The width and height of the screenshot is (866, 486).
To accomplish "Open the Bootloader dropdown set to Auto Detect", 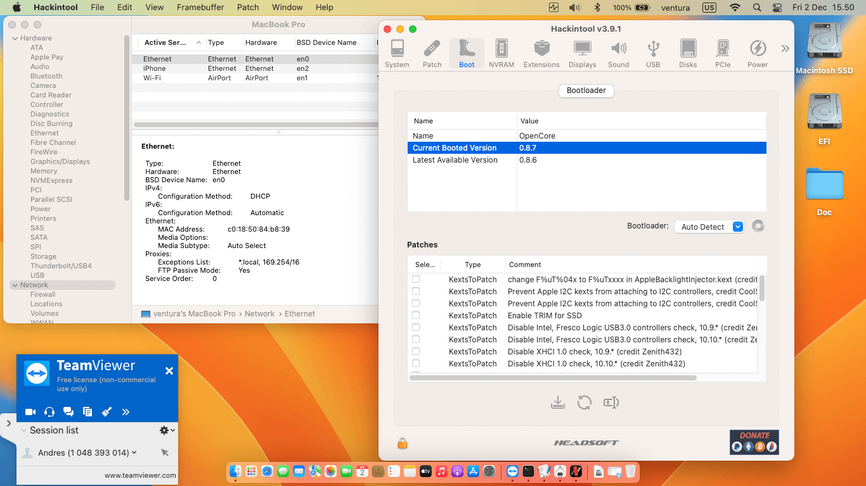I will 708,227.
